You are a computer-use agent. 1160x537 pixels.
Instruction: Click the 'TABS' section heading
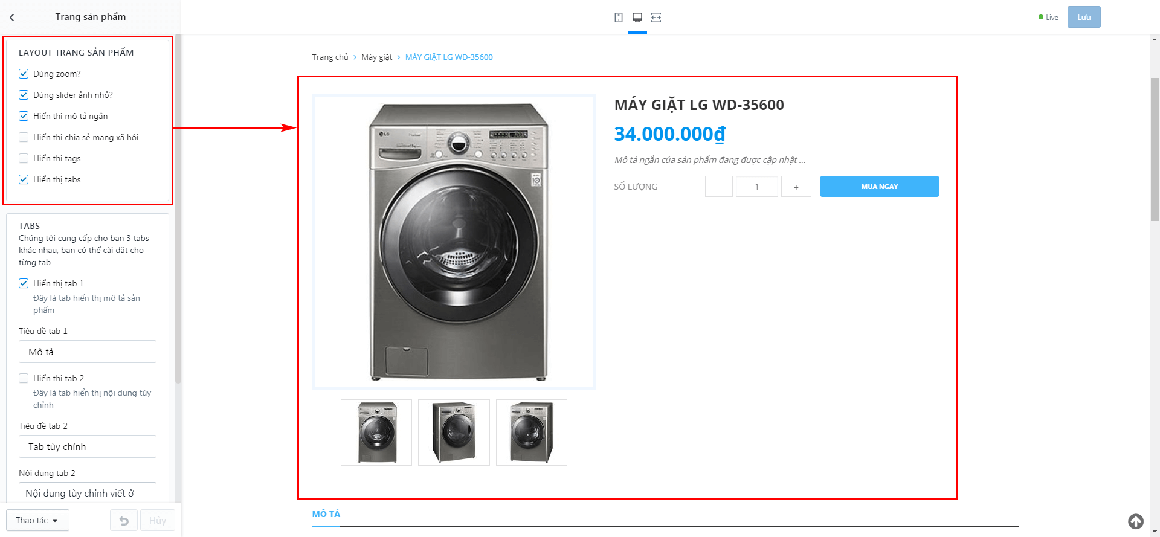29,226
